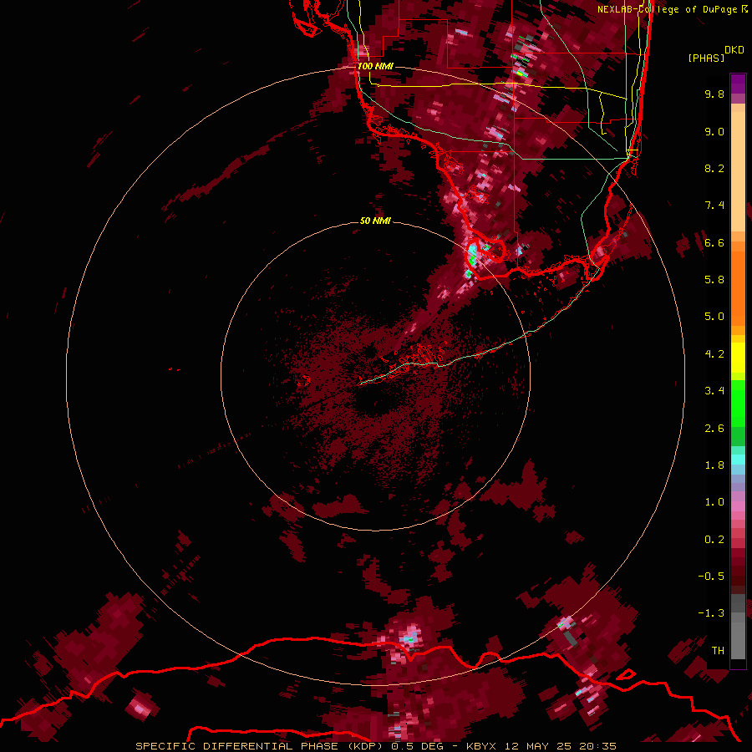Click the '100 NMI' range ring label

coord(375,66)
